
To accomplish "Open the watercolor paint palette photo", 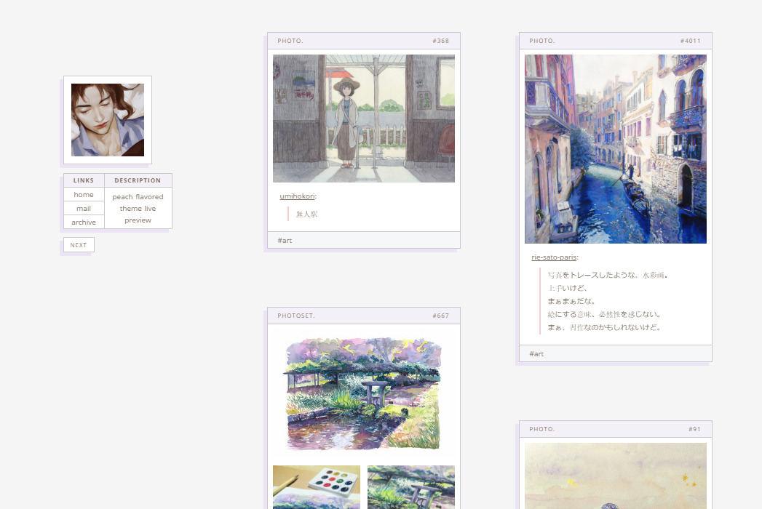I will [317, 487].
